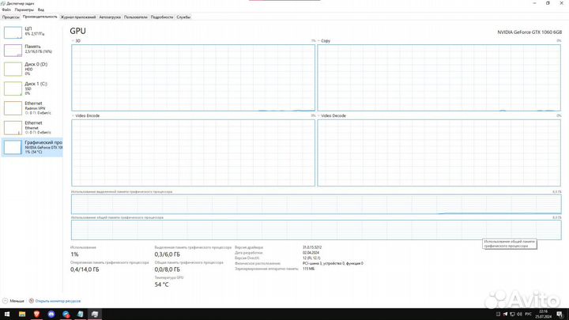569x320 pixels.
Task: Open the Журнал приложений tab
Action: (78, 17)
